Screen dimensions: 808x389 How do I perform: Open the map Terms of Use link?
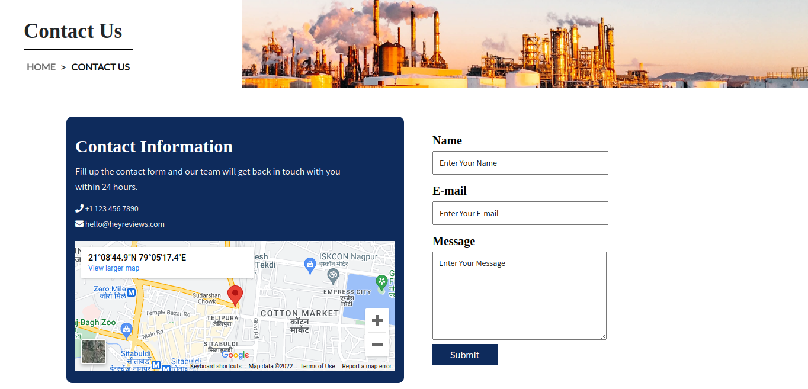pos(318,366)
